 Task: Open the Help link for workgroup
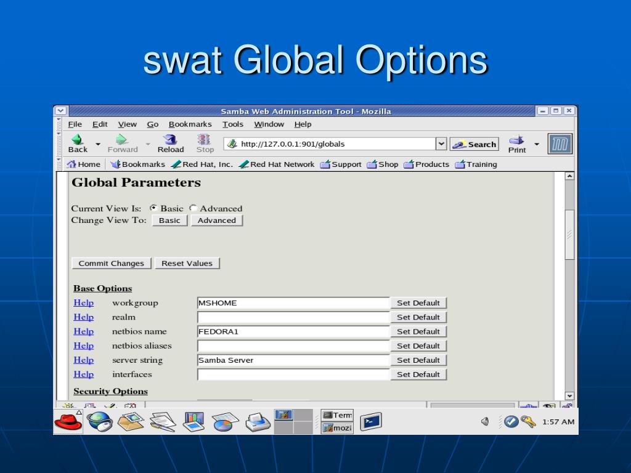83,302
